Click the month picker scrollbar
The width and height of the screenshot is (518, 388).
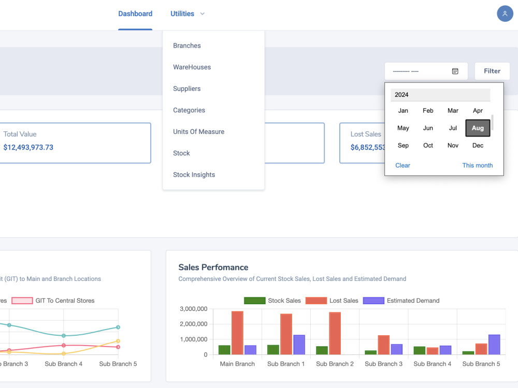point(492,123)
